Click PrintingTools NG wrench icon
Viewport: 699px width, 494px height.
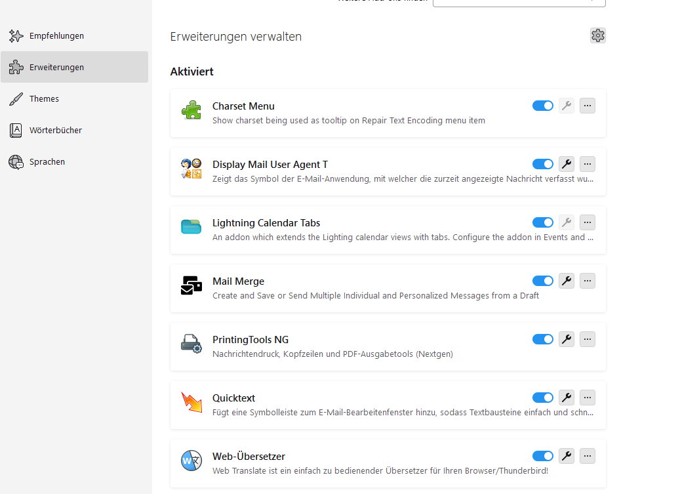567,339
